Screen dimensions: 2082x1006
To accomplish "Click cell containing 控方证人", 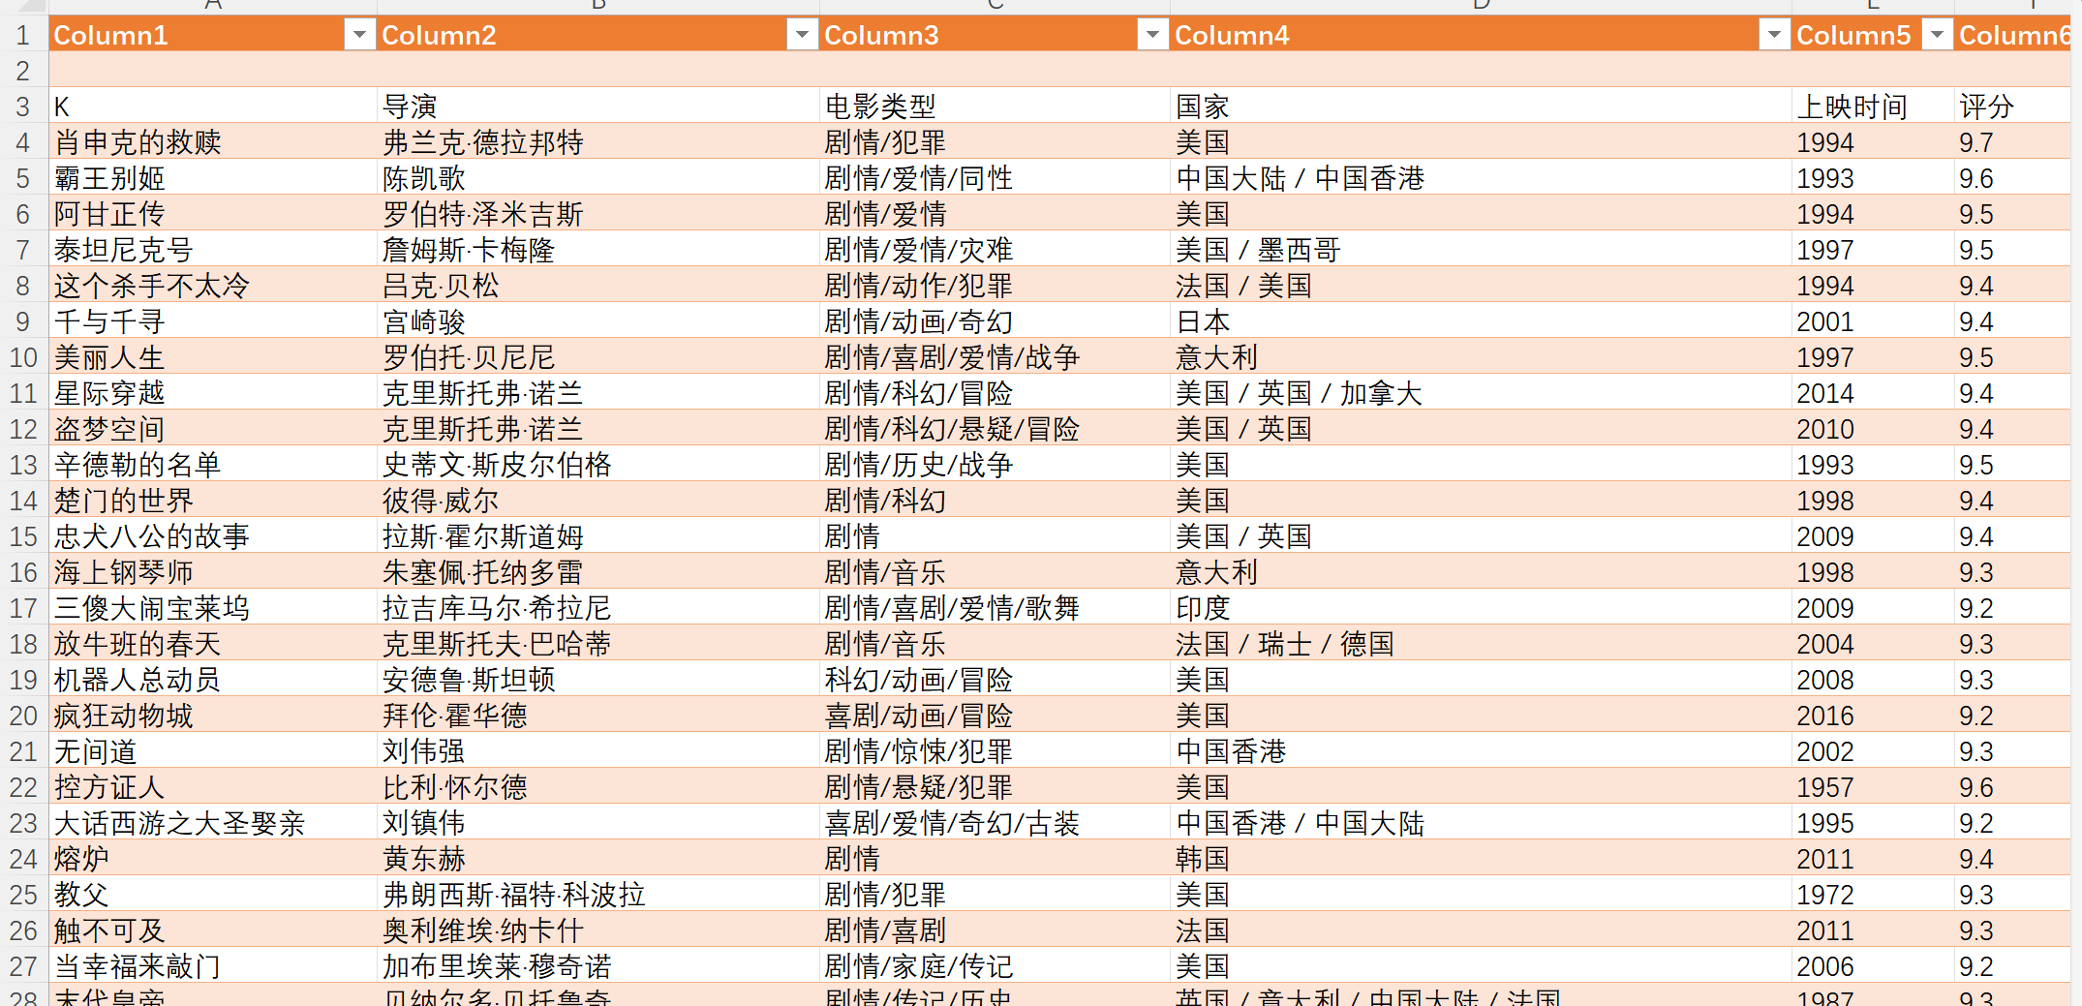I will [x=212, y=787].
